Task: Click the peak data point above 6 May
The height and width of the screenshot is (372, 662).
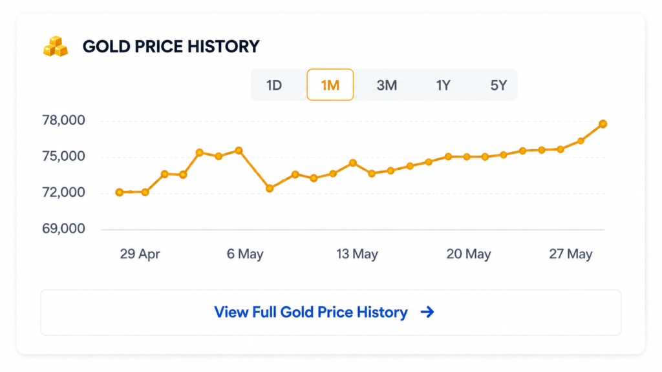Action: (239, 150)
